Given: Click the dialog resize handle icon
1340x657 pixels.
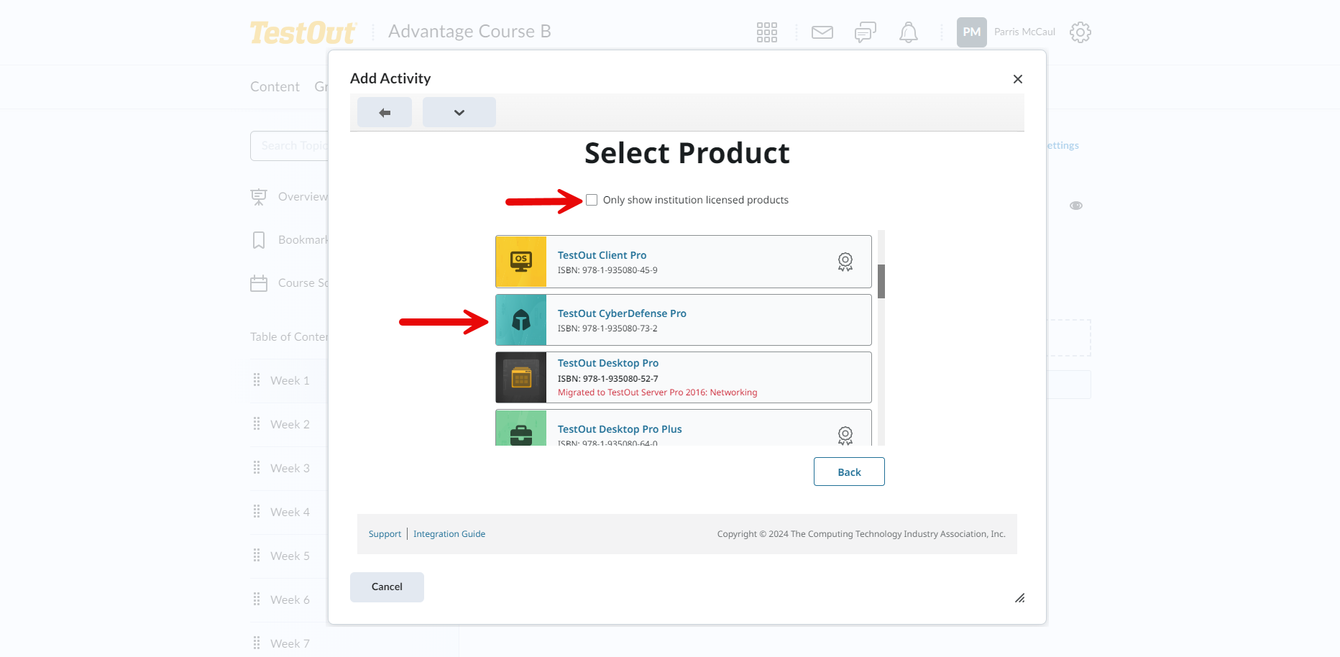Looking at the screenshot, I should (x=1019, y=598).
